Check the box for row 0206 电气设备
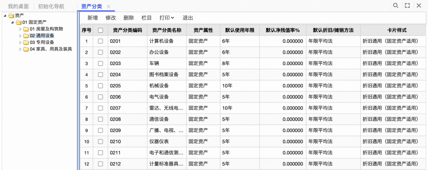Image resolution: width=428 pixels, height=170 pixels. click(x=100, y=97)
